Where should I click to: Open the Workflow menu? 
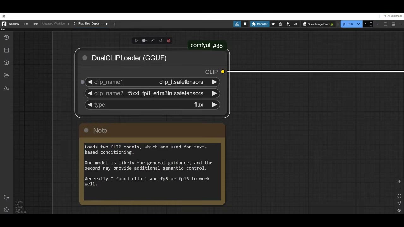coord(14,24)
